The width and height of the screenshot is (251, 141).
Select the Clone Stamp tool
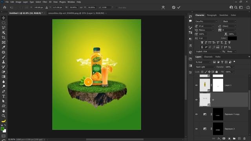(4, 62)
